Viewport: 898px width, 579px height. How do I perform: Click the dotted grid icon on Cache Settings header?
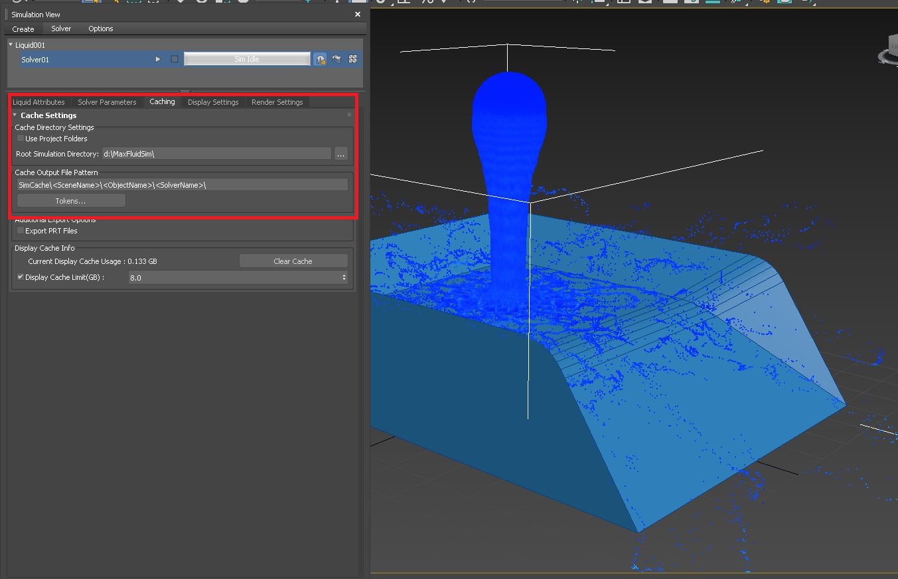pyautogui.click(x=348, y=115)
